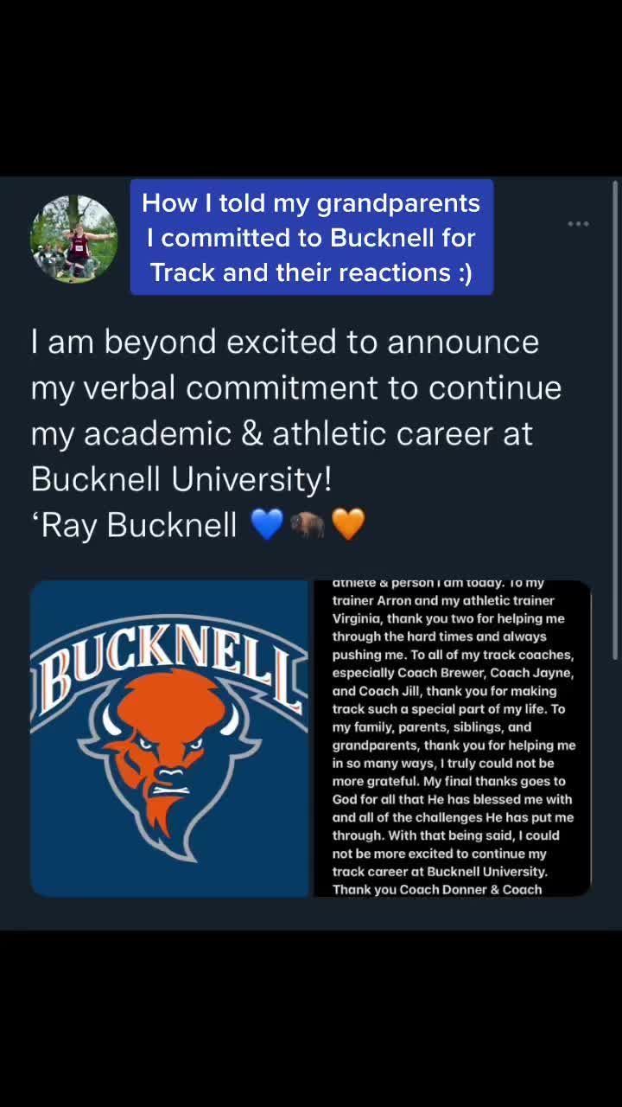Open the thank-you letter image attachment
This screenshot has height=1107, width=622.
(x=451, y=738)
